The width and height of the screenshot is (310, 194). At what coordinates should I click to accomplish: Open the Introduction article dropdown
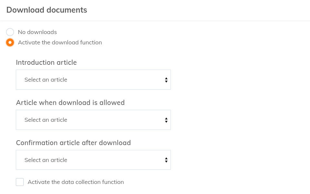(x=93, y=80)
